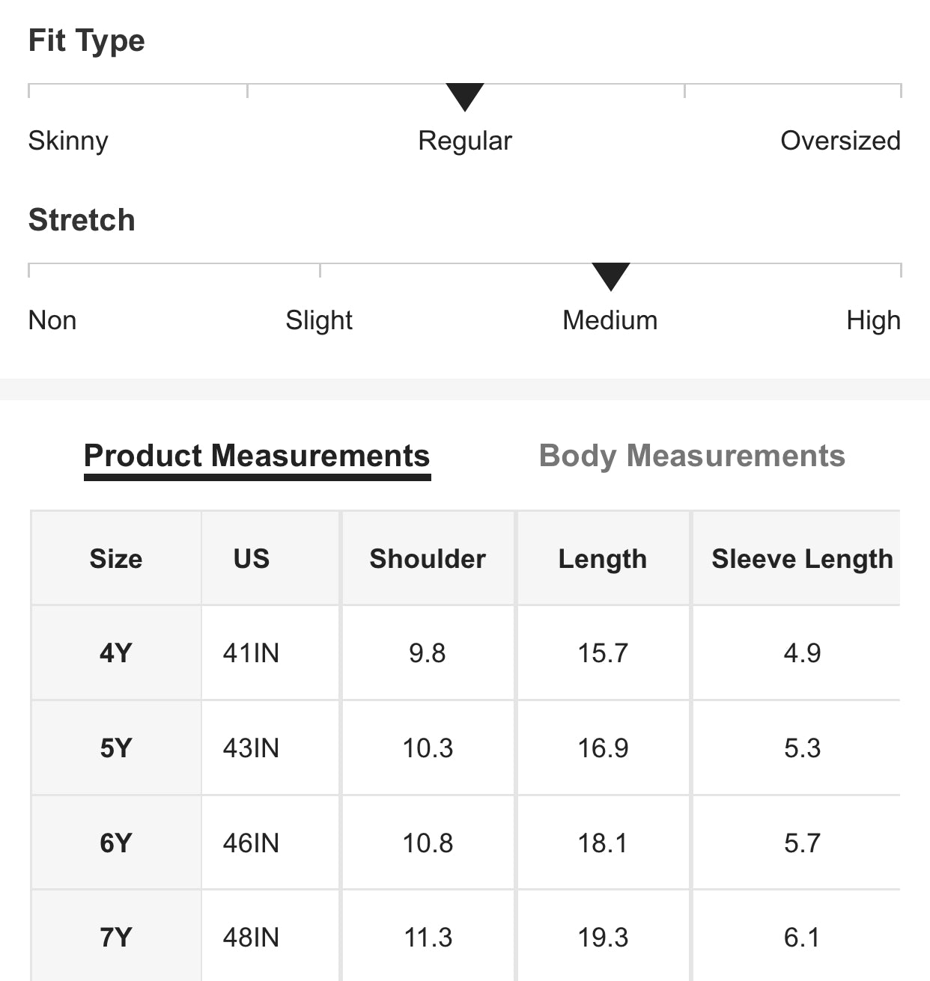Click the Skinny fit label
Image resolution: width=930 pixels, height=981 pixels.
click(x=68, y=141)
